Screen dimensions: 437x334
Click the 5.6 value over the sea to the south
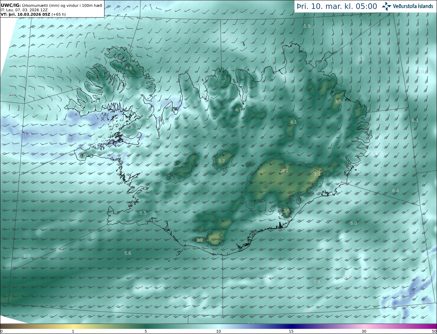coord(128,253)
